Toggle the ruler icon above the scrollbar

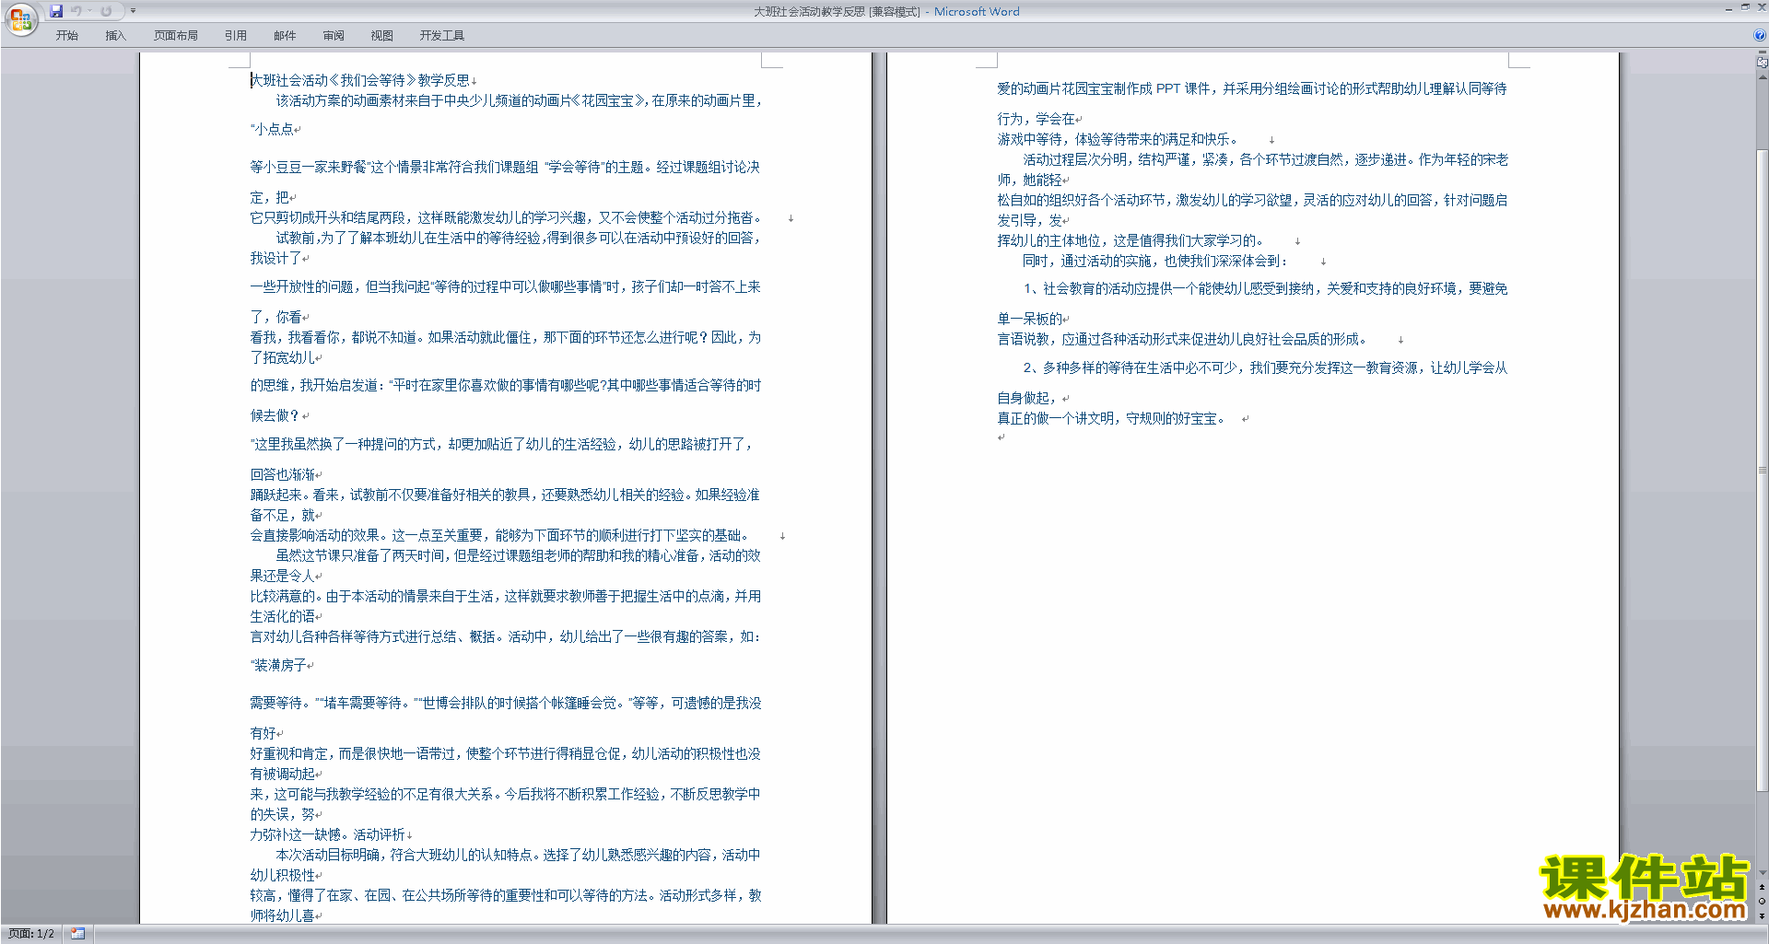(x=1762, y=64)
